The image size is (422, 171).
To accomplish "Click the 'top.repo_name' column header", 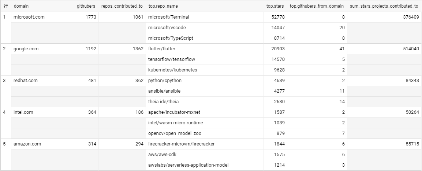I will coord(163,6).
